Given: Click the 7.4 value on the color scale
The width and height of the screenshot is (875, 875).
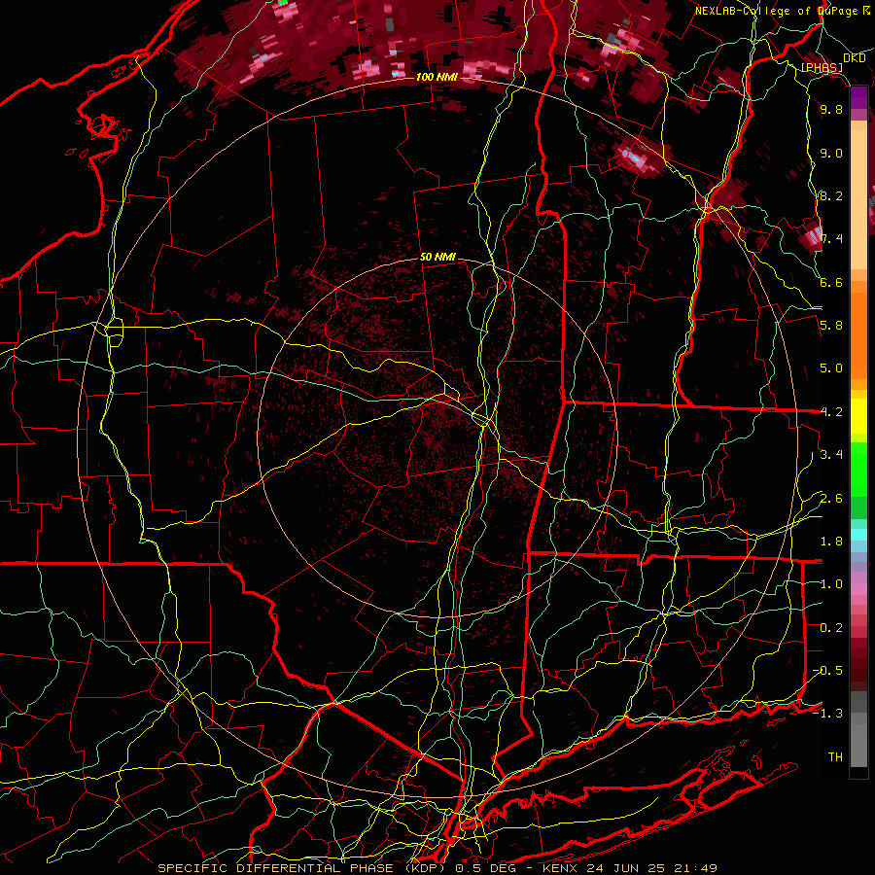Looking at the screenshot, I should coord(831,239).
